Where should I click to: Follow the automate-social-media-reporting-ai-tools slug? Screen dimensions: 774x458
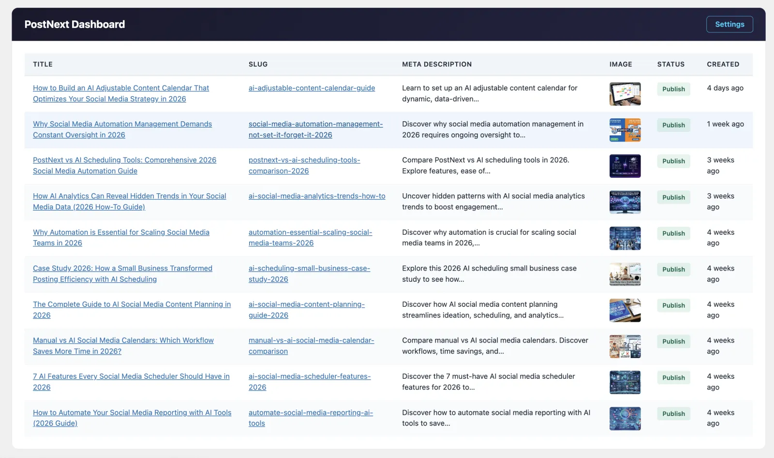(x=311, y=418)
